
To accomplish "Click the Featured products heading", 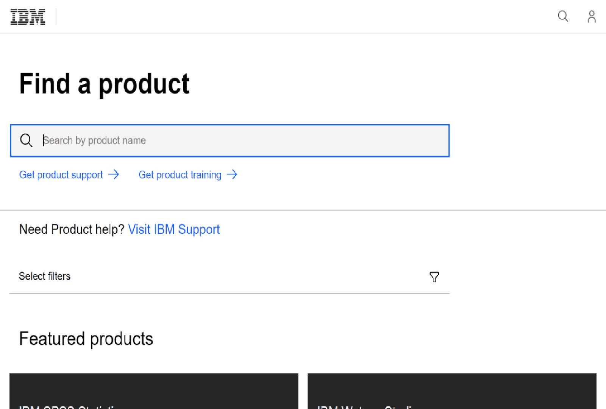I will [x=86, y=339].
